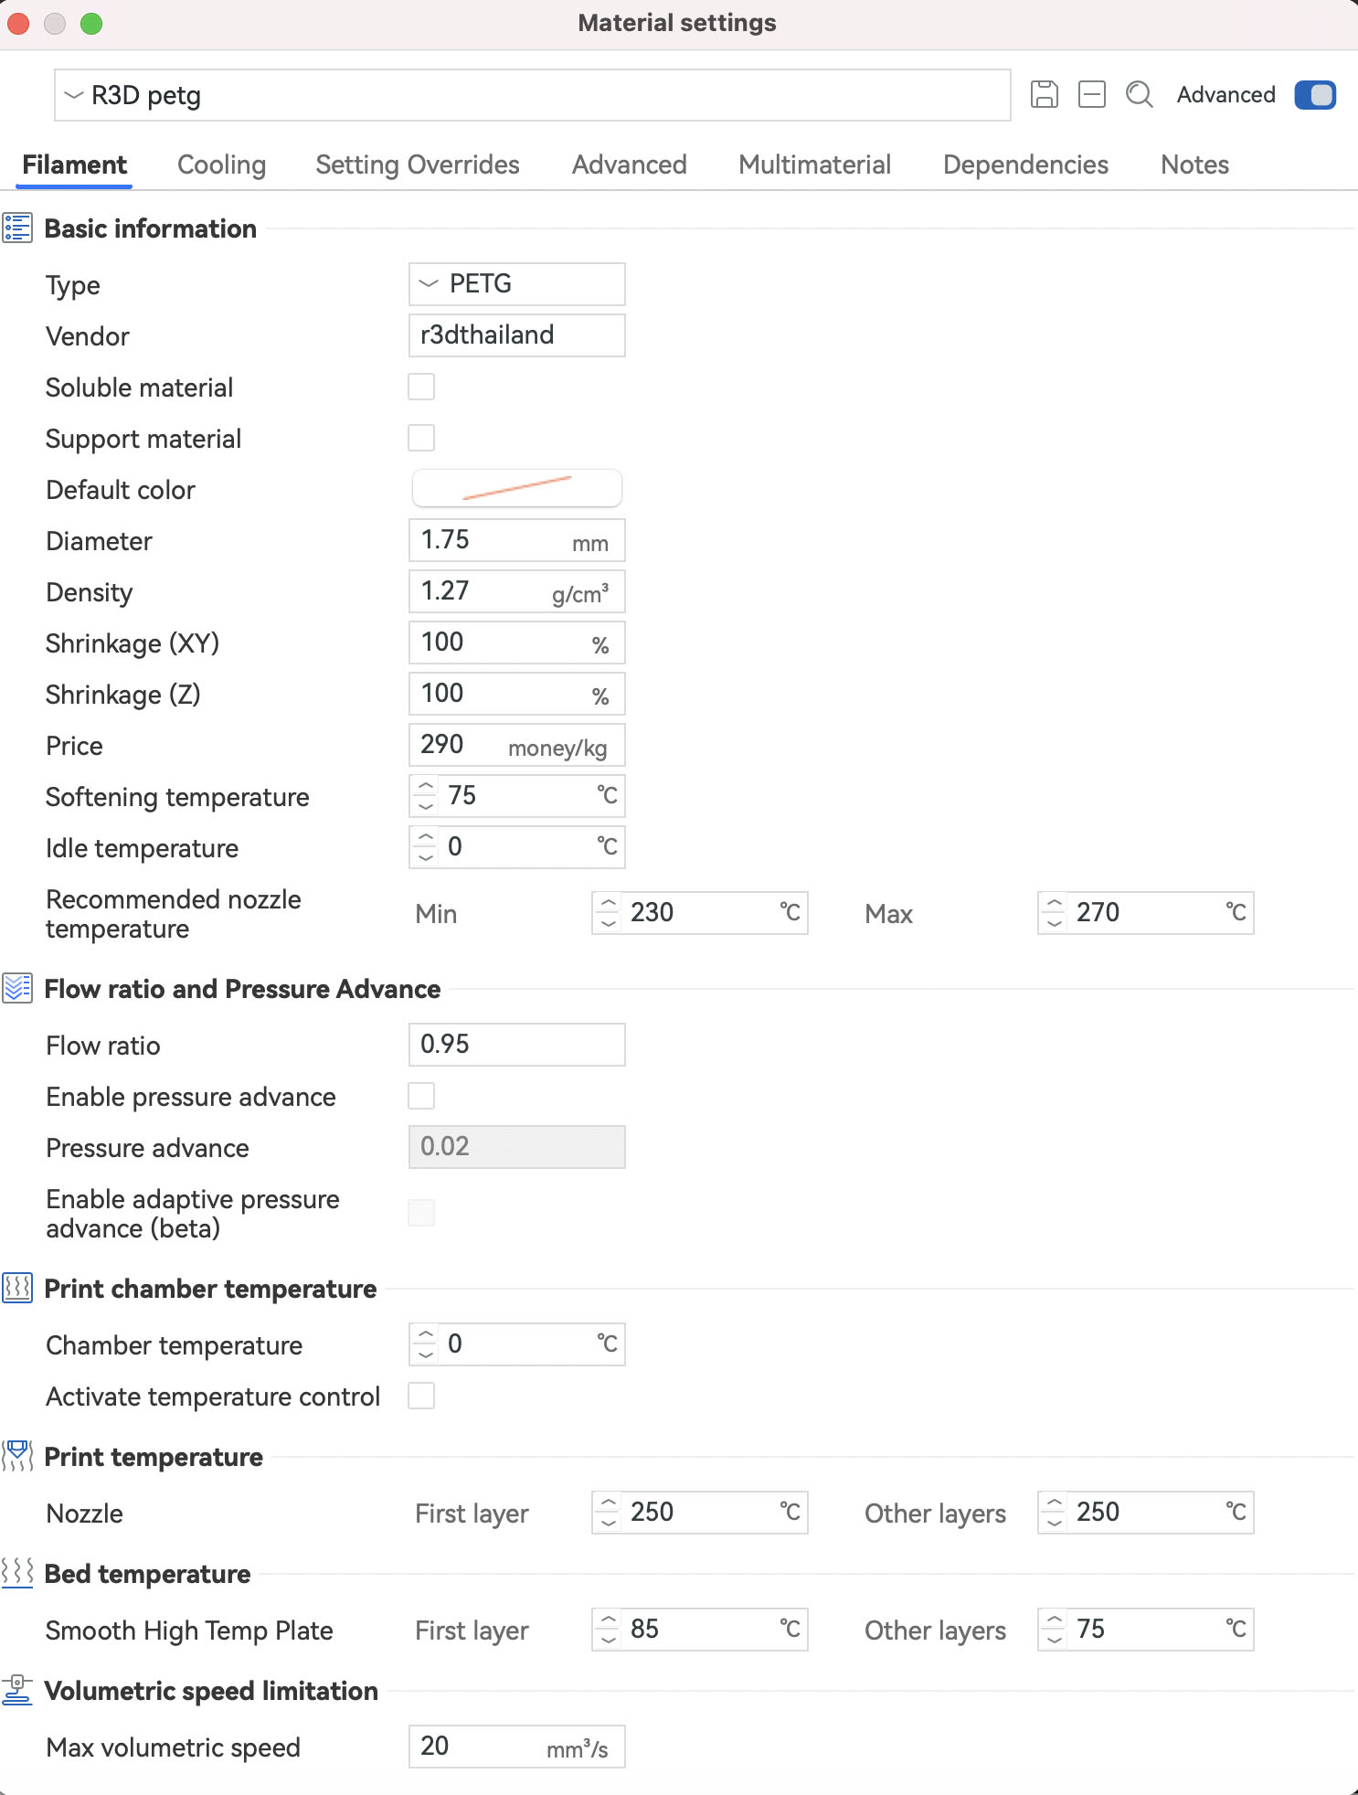
Task: Open the Default color swatch
Action: tap(516, 489)
